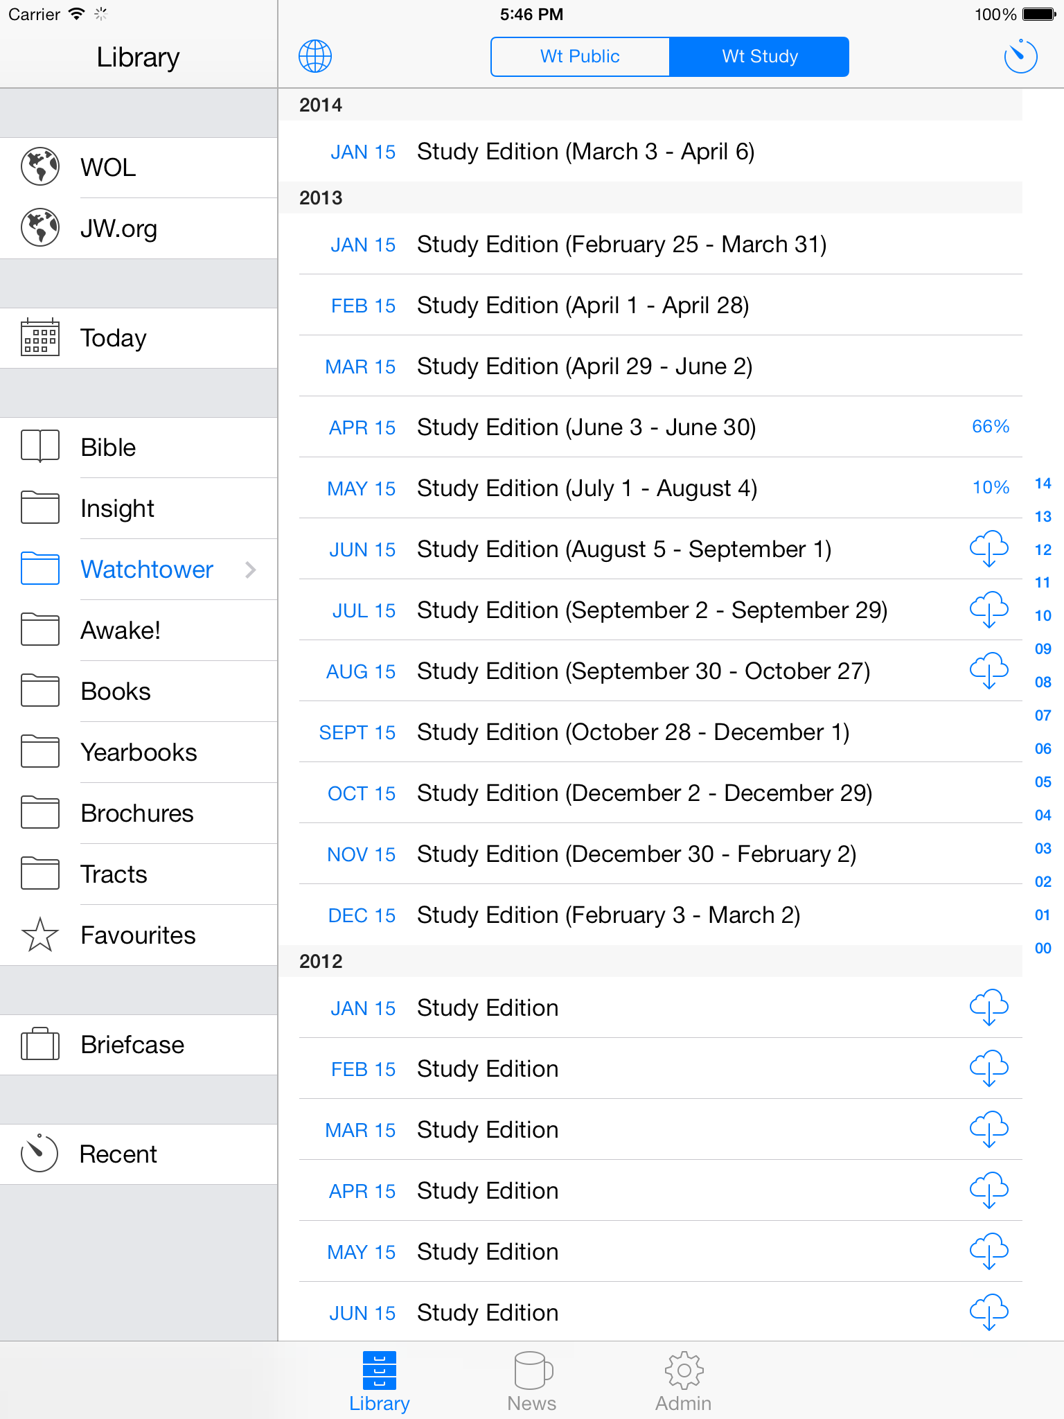Open the Yearbooks folder icon
This screenshot has height=1419, width=1064.
click(40, 752)
